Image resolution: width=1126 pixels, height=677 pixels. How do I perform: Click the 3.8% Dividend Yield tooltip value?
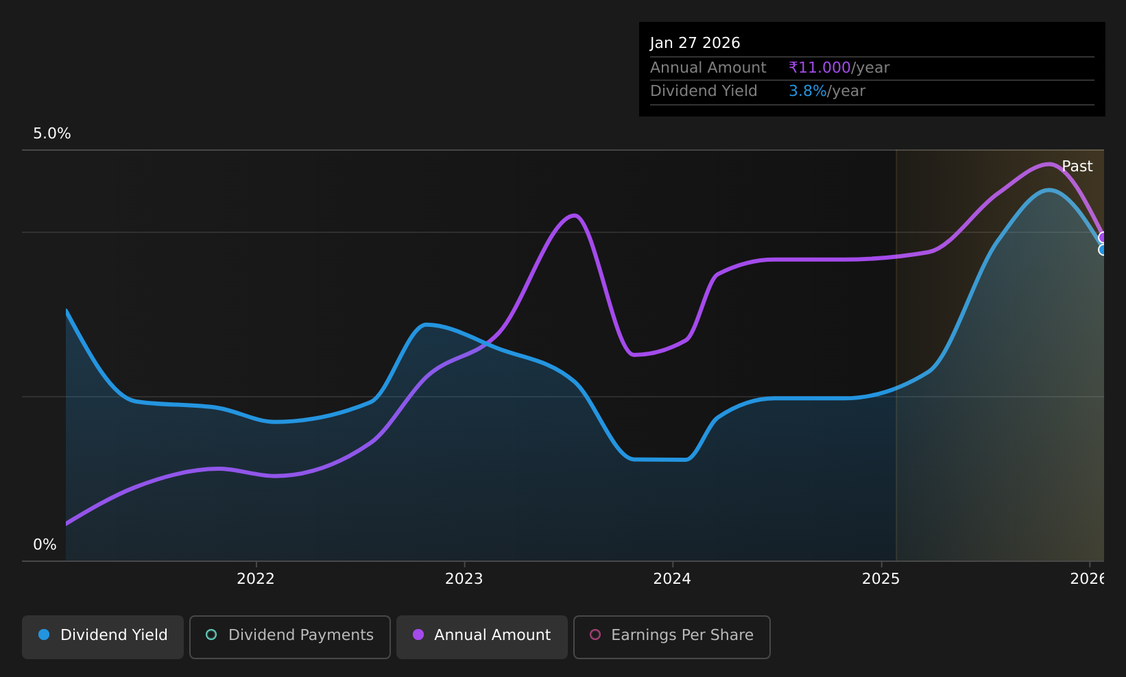[x=808, y=91]
